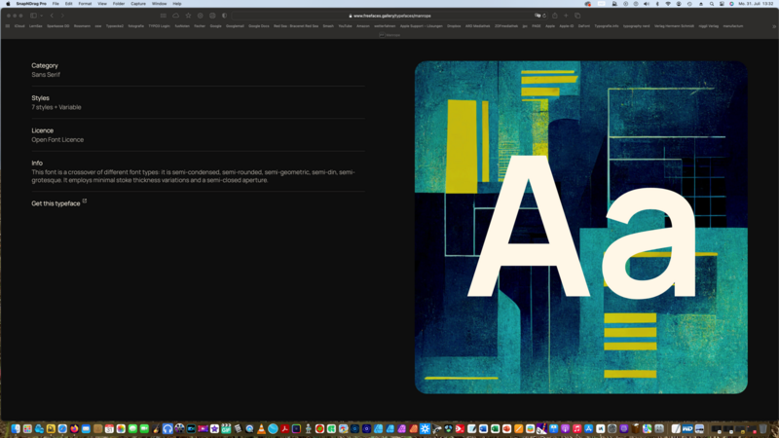The height and width of the screenshot is (438, 779).
Task: Click the external link icon beside Get this typeface
Action: tap(85, 201)
